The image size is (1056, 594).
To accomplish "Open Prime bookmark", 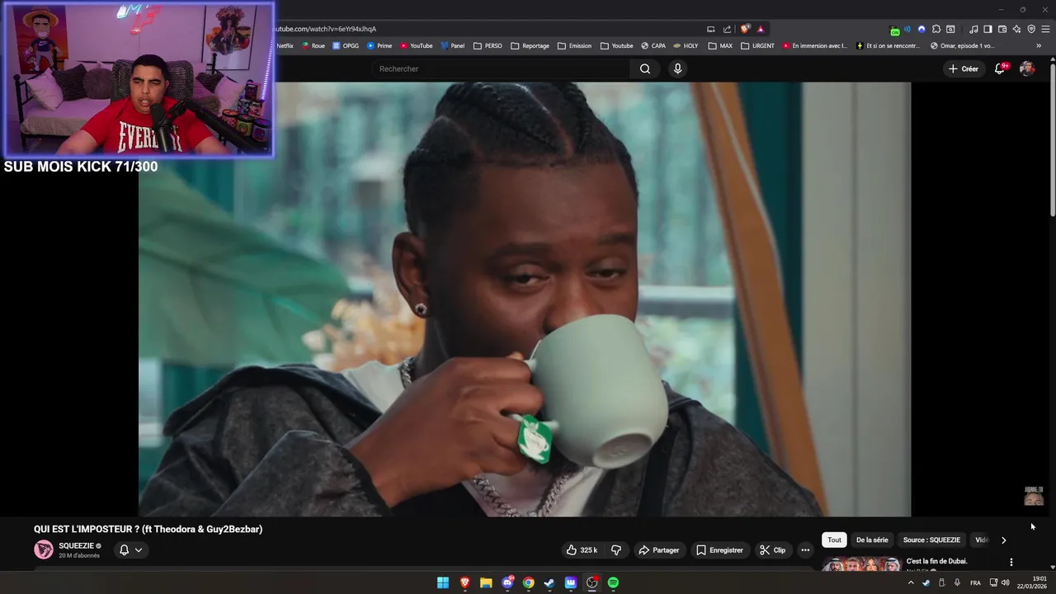I will click(x=379, y=46).
